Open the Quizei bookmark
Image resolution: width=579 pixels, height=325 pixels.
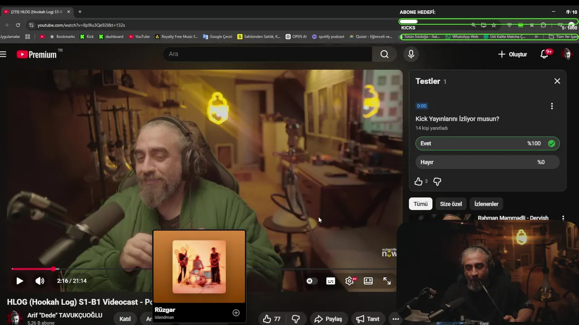click(370, 37)
